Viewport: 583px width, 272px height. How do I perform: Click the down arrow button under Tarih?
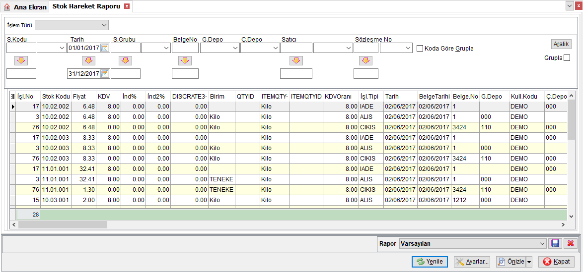pyautogui.click(x=88, y=60)
